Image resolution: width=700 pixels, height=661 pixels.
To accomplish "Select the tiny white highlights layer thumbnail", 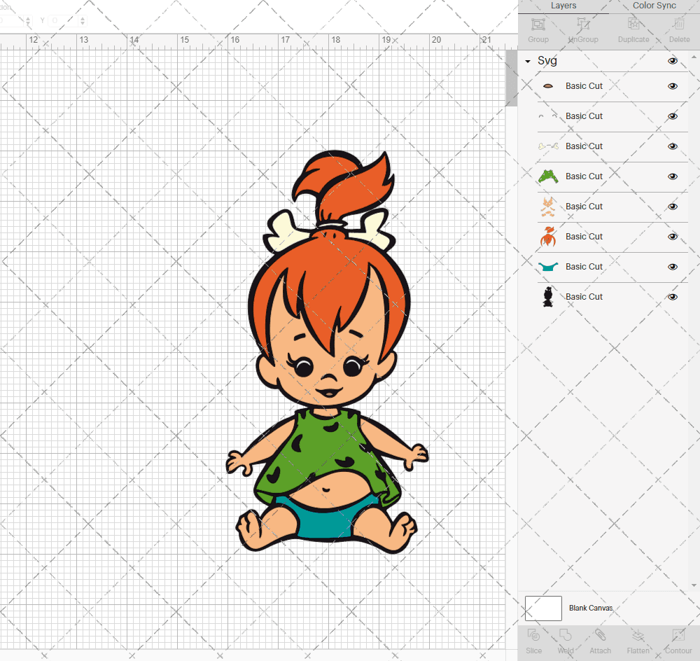I will (548, 116).
